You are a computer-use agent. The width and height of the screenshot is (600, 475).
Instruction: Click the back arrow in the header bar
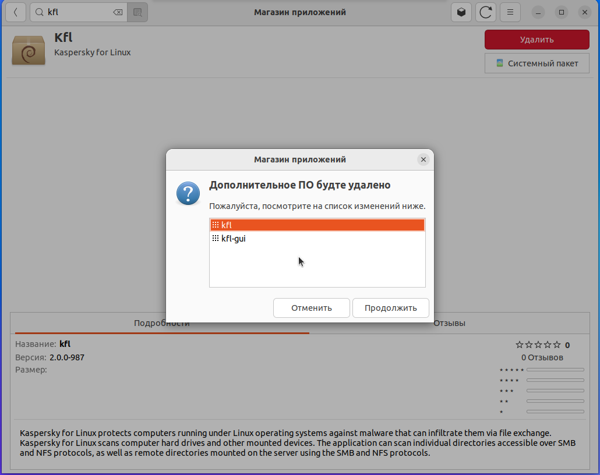(16, 12)
